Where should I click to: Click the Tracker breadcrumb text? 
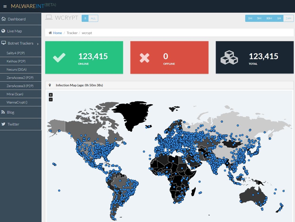(72, 33)
